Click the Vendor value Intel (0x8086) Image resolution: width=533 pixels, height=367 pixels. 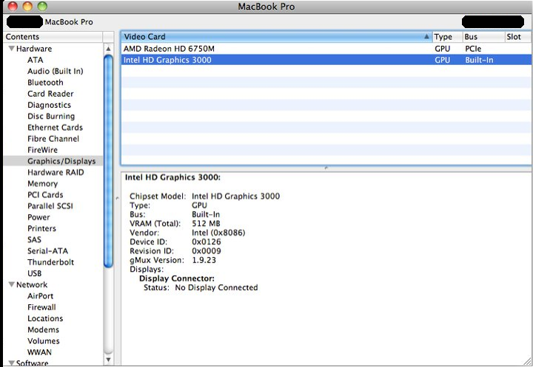coord(218,233)
